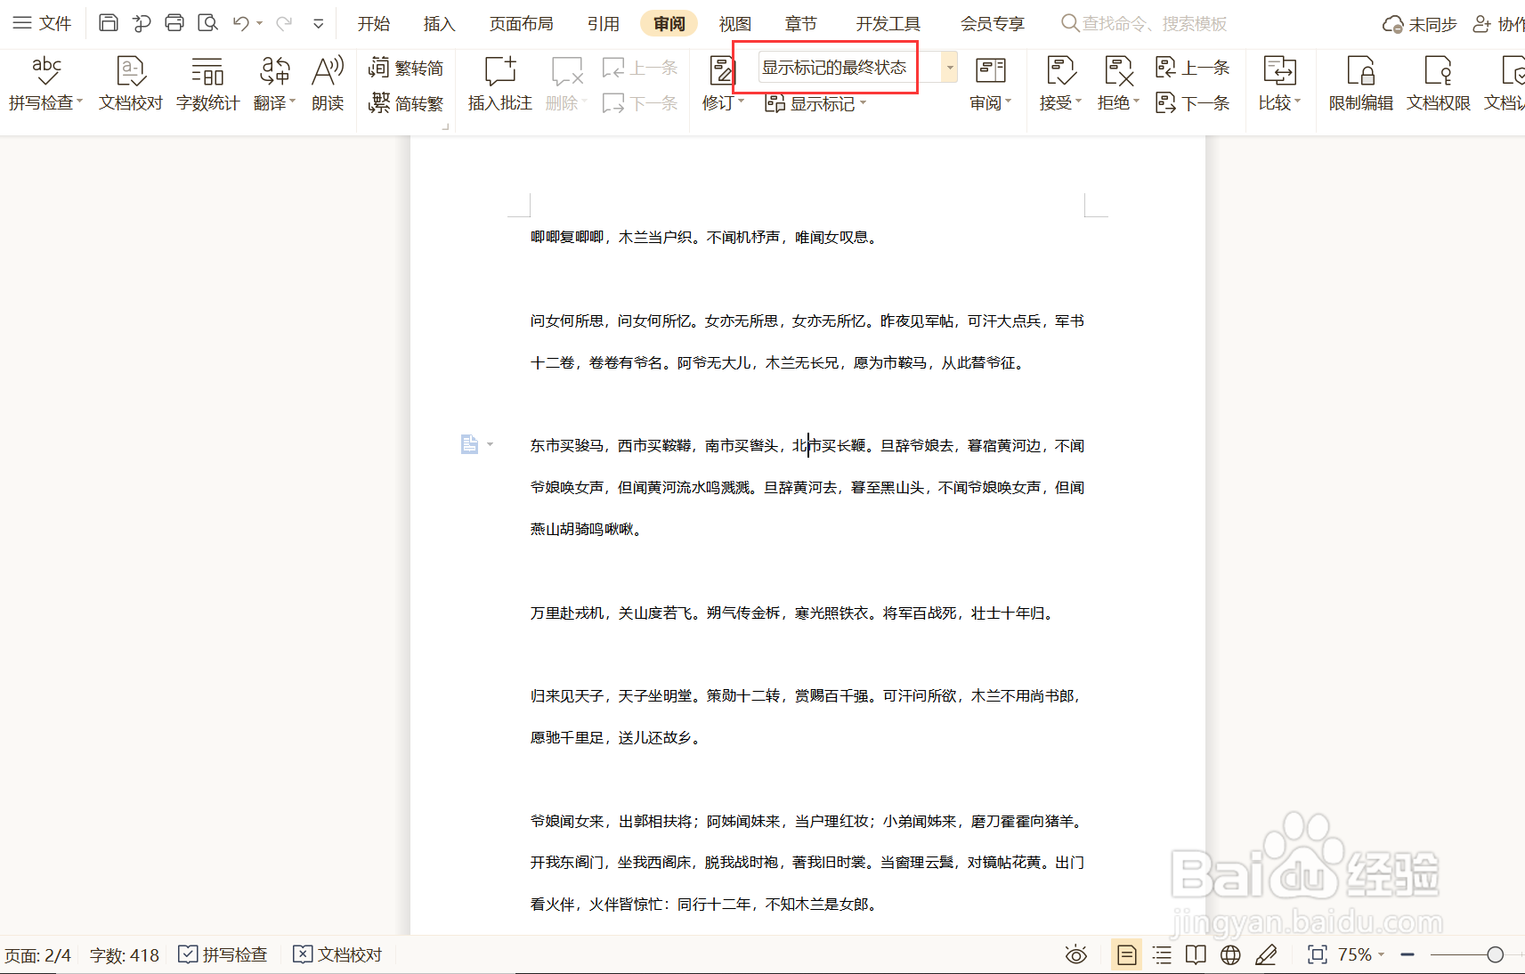The image size is (1525, 974).
Task: Click word count 字数: 418 in status bar
Action: tap(124, 955)
